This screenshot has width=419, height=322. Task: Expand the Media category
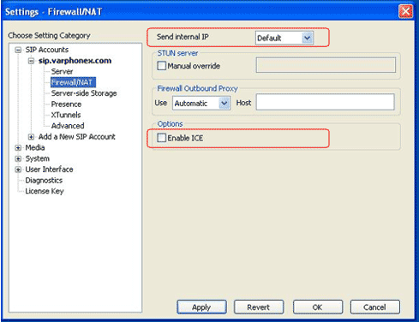(18, 148)
